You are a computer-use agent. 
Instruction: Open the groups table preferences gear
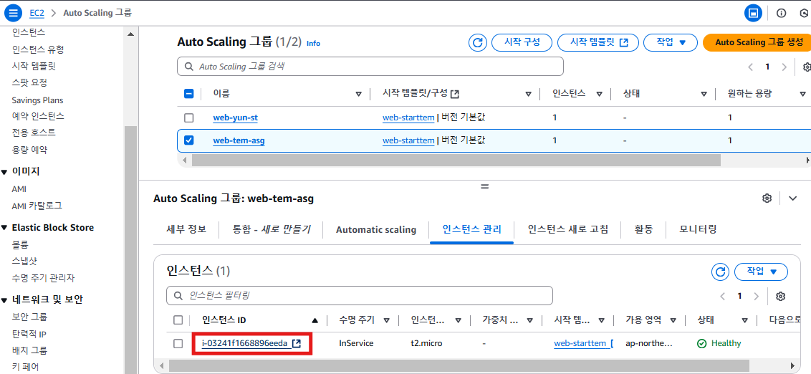tap(807, 67)
